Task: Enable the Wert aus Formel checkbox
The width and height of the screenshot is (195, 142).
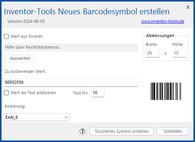Action: point(6,36)
